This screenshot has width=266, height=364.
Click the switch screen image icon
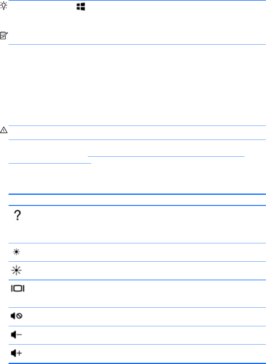[x=17, y=289]
